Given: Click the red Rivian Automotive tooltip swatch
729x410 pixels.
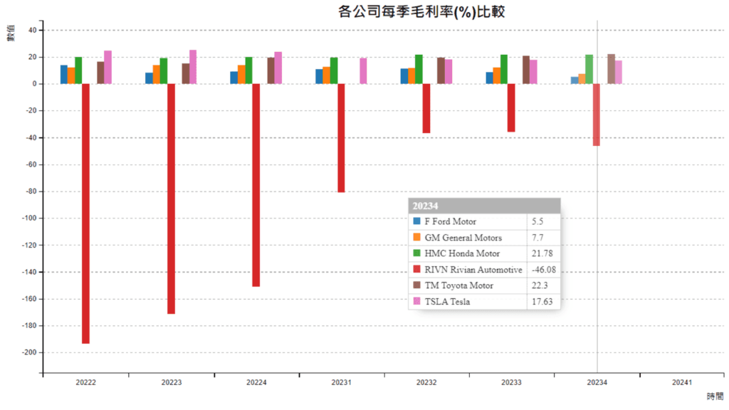Looking at the screenshot, I should tap(417, 270).
